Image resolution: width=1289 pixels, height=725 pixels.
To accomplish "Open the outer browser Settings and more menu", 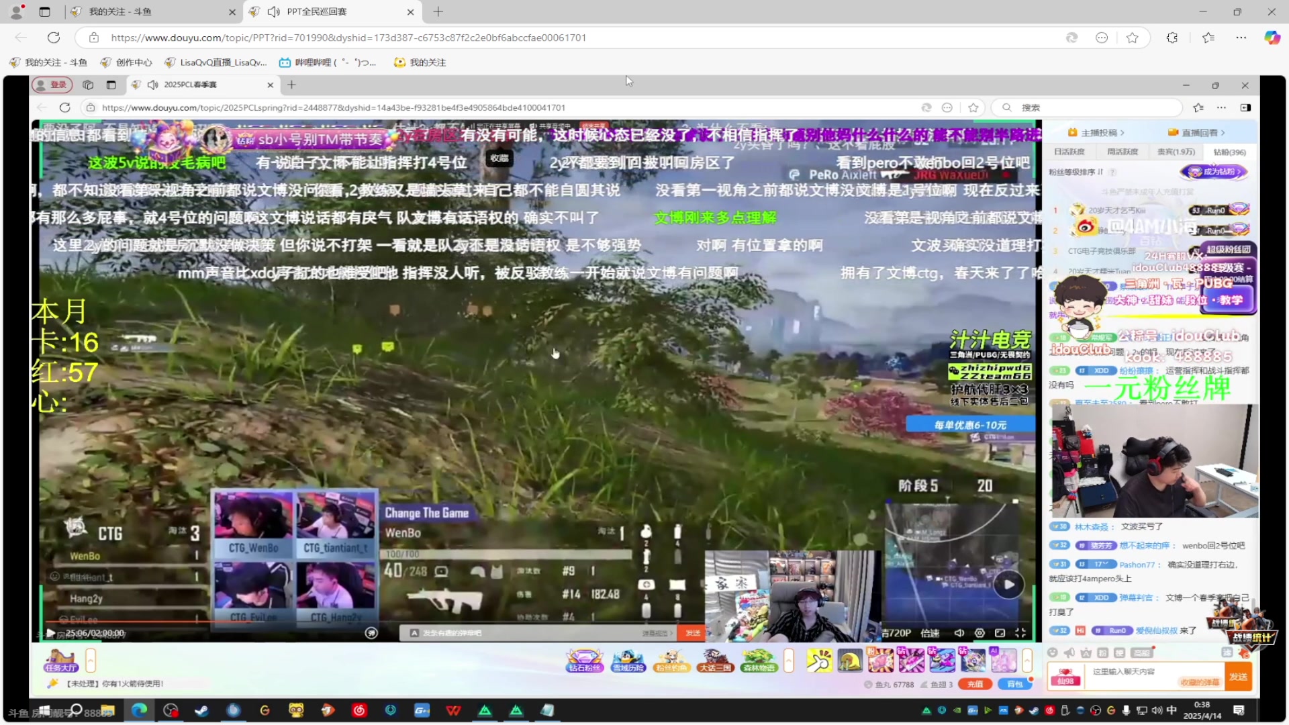I will pyautogui.click(x=1241, y=38).
